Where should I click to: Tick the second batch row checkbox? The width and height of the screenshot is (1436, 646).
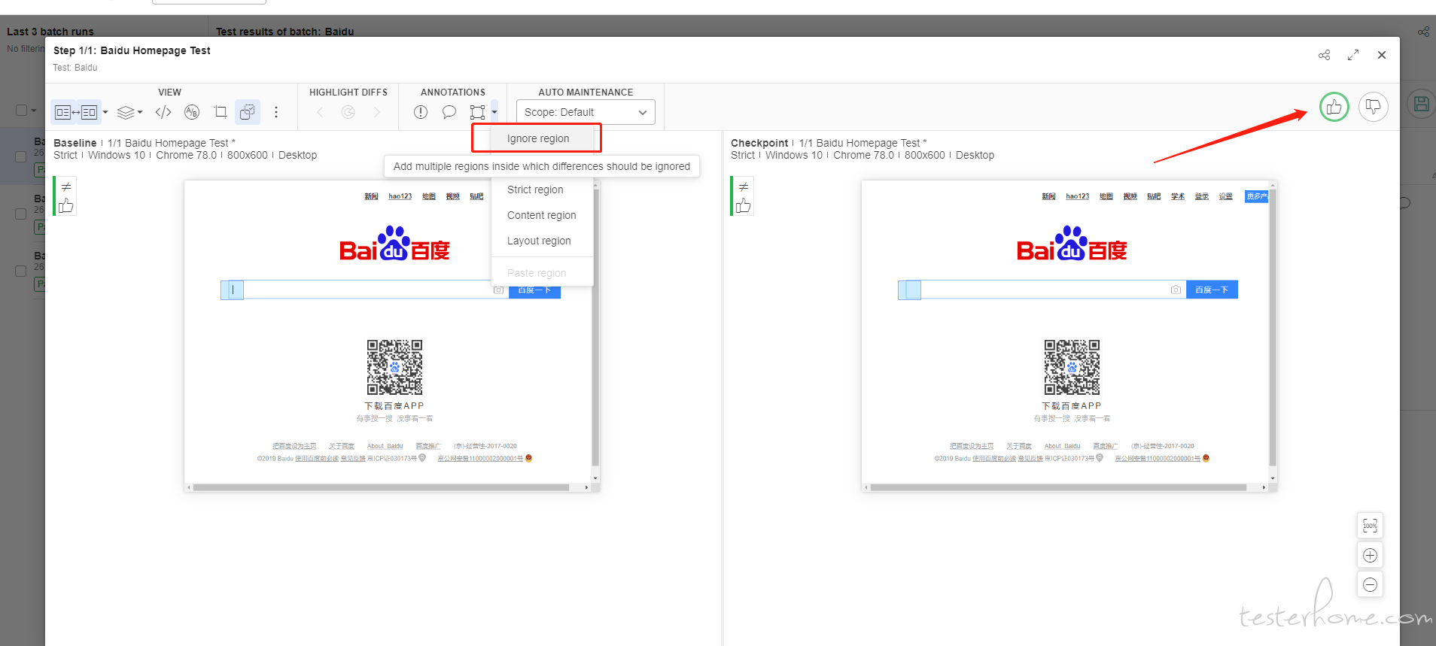point(21,214)
